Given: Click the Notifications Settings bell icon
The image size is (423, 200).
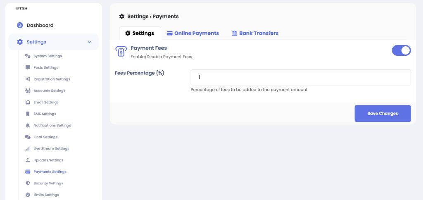Looking at the screenshot, I should point(28,126).
